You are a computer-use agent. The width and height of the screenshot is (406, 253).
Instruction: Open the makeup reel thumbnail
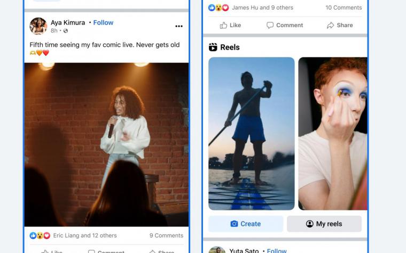point(333,134)
